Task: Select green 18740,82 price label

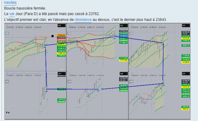Action: click(x=123, y=86)
